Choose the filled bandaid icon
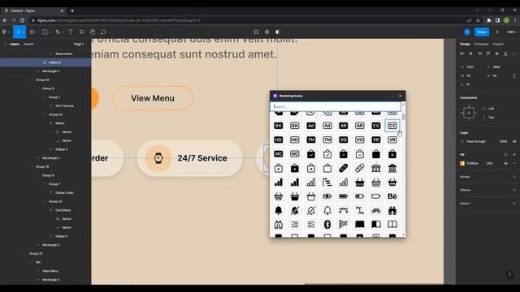This screenshot has height=292, width=520. pos(343,168)
